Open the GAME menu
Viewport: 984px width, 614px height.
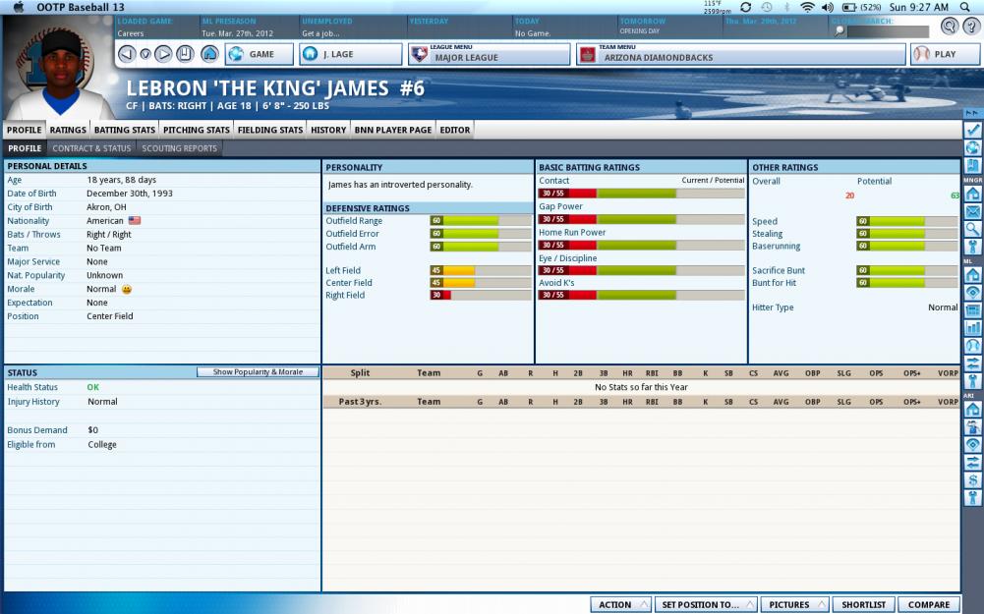point(260,54)
